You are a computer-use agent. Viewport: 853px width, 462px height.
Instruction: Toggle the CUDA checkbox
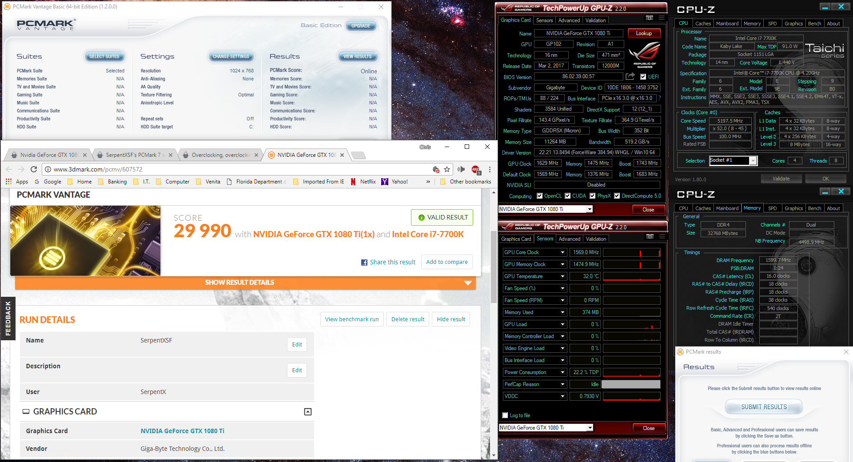[x=567, y=196]
